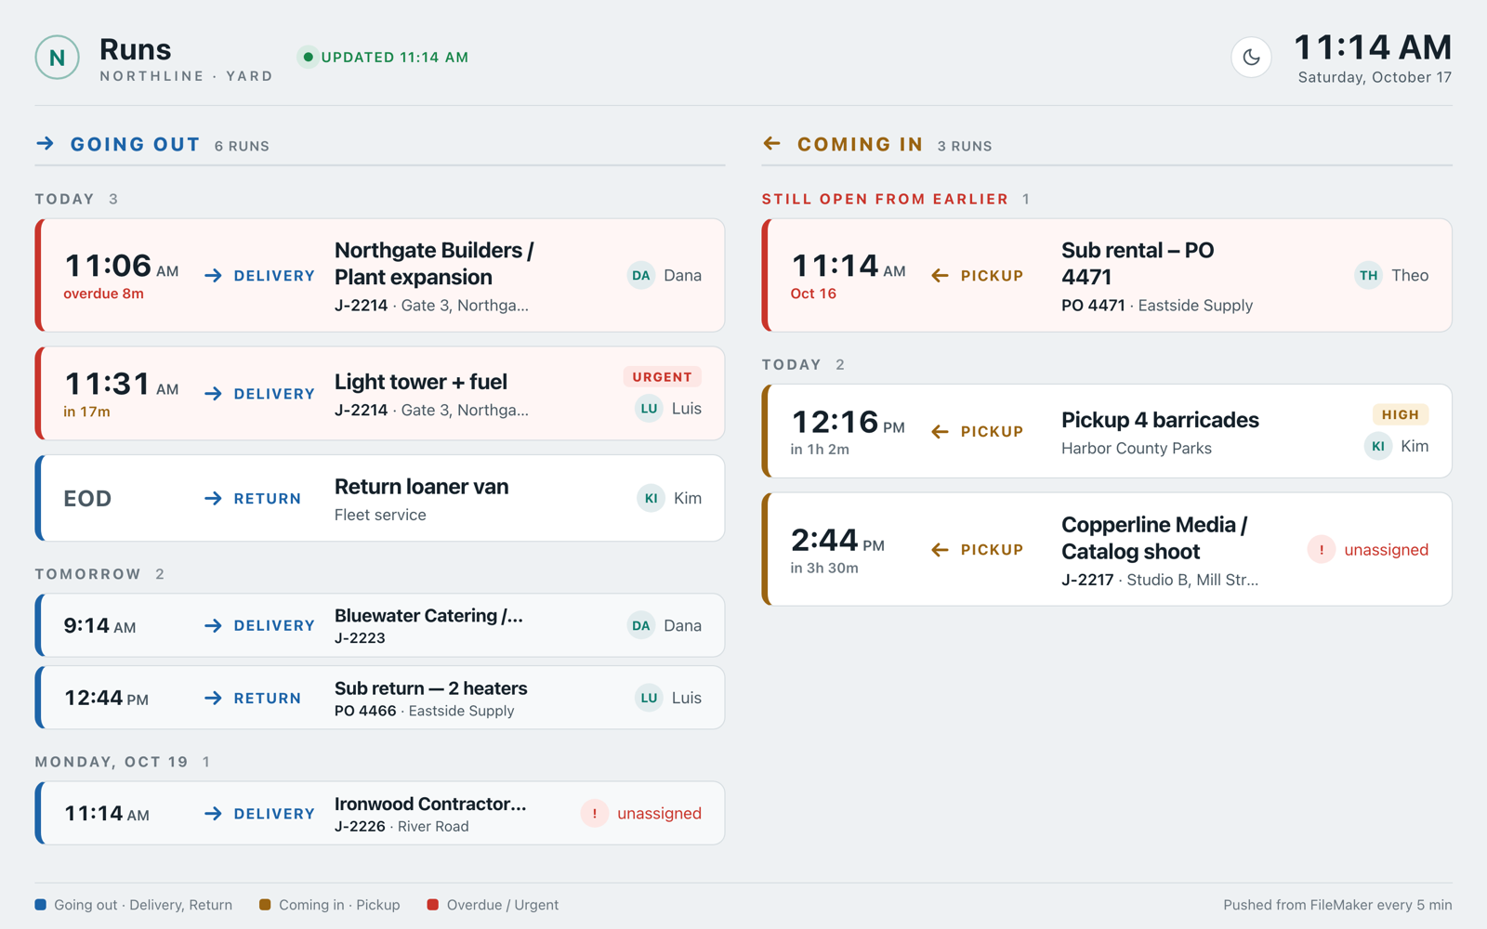Open the Copperline Media / Catalog shoot title
This screenshot has width=1487, height=929.
point(1154,538)
